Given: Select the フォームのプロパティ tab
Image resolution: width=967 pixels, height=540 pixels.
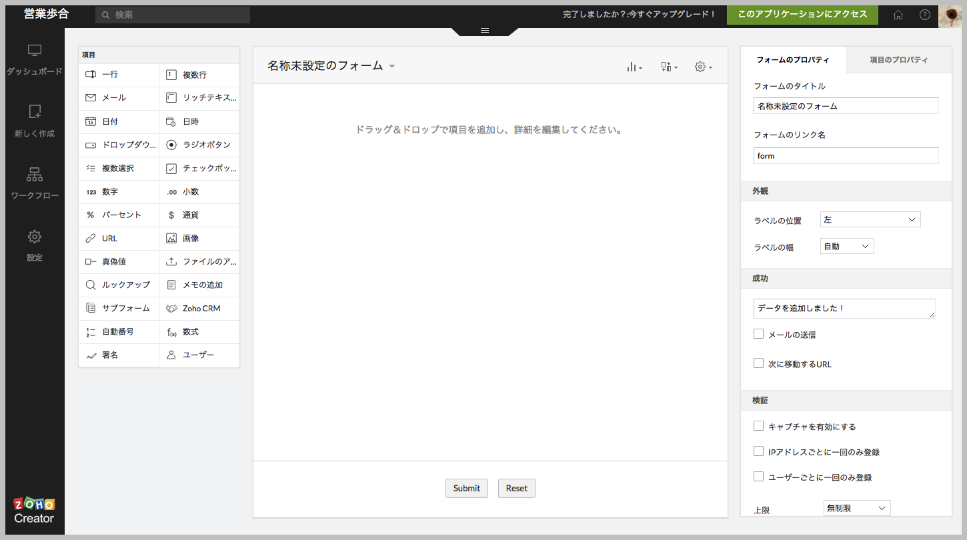Looking at the screenshot, I should click(793, 60).
